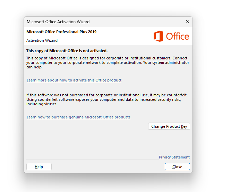Open the Privacy Statement link

pyautogui.click(x=174, y=157)
